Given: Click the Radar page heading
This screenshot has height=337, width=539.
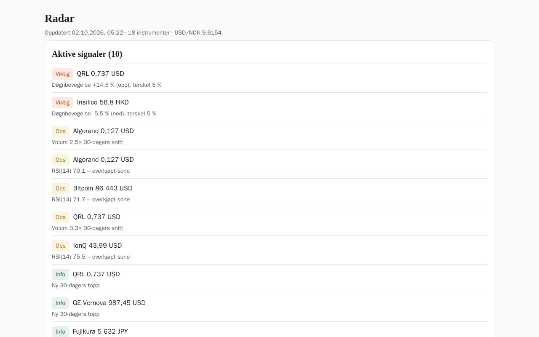Looking at the screenshot, I should click(x=59, y=19).
